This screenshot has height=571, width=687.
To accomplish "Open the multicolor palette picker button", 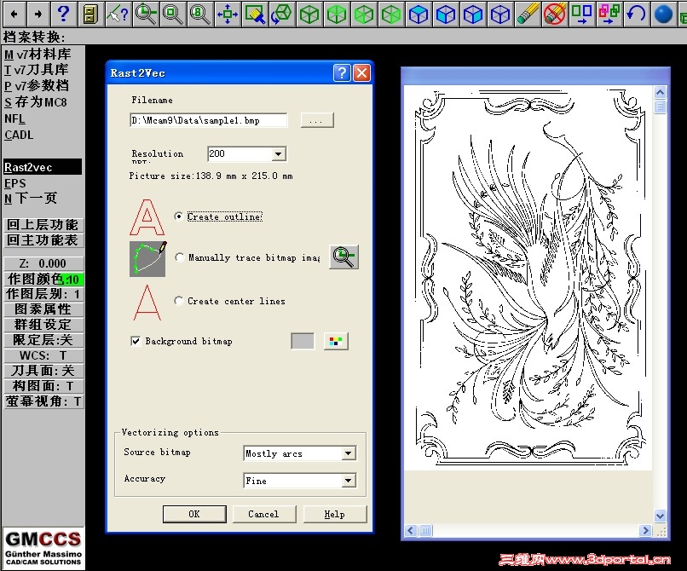I will (x=336, y=341).
